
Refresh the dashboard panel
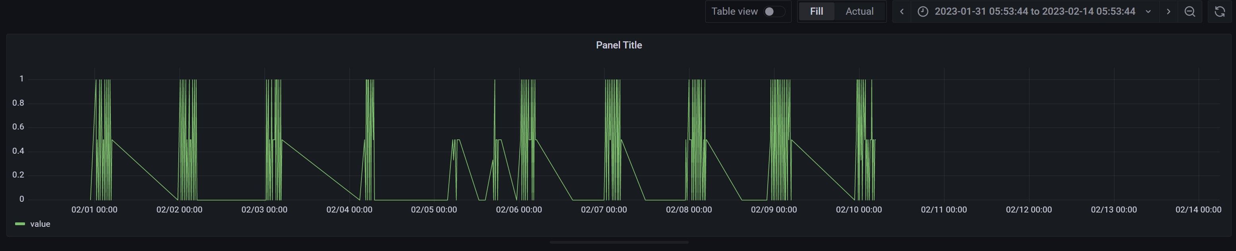click(1220, 12)
